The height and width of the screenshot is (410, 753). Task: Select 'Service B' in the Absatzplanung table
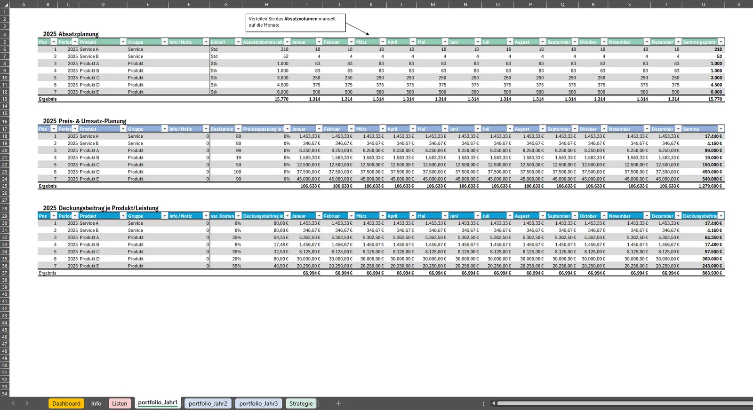[89, 56]
